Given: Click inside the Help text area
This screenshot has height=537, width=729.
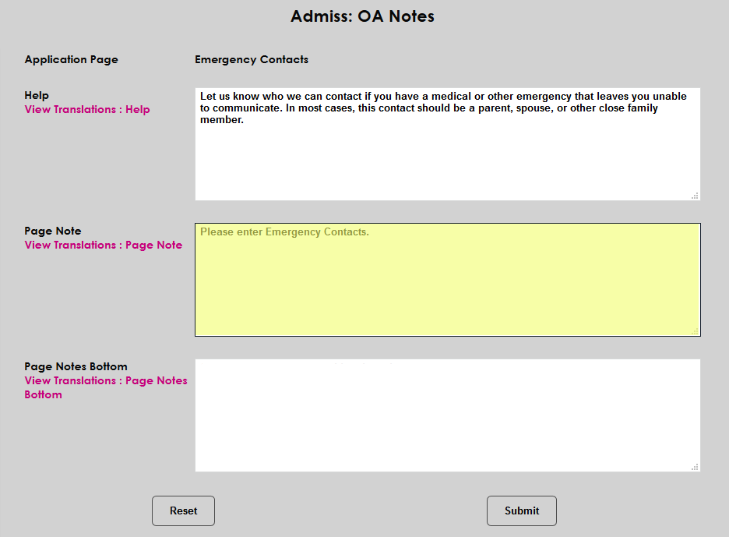Looking at the screenshot, I should [447, 156].
